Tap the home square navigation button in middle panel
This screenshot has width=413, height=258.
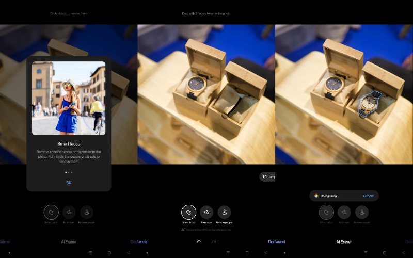tap(247, 253)
